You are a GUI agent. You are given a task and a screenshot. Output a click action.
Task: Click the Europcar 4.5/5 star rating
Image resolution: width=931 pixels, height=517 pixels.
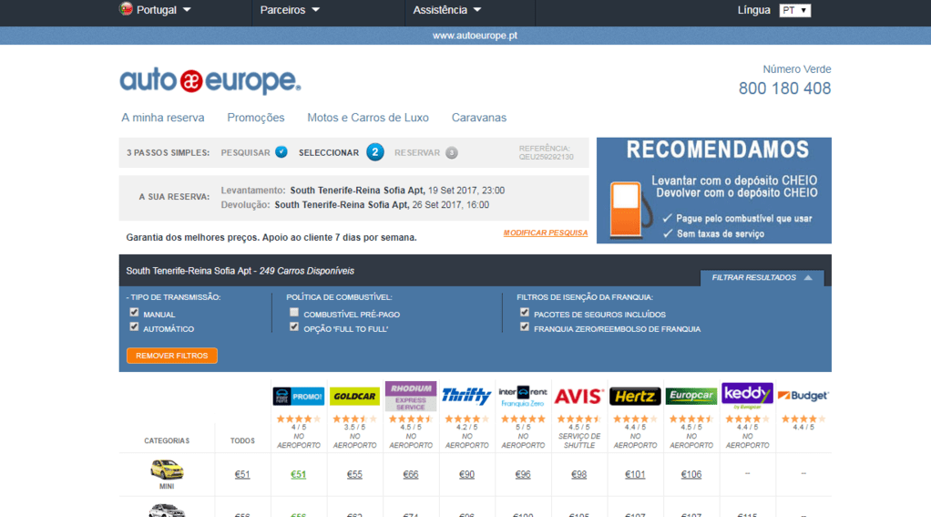[x=691, y=419]
